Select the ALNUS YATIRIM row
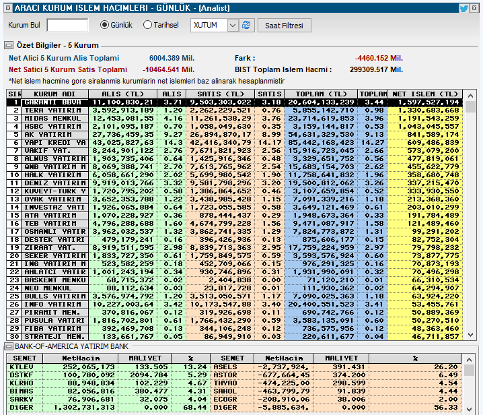Viewport: 483px width, 415px height. pos(234,158)
